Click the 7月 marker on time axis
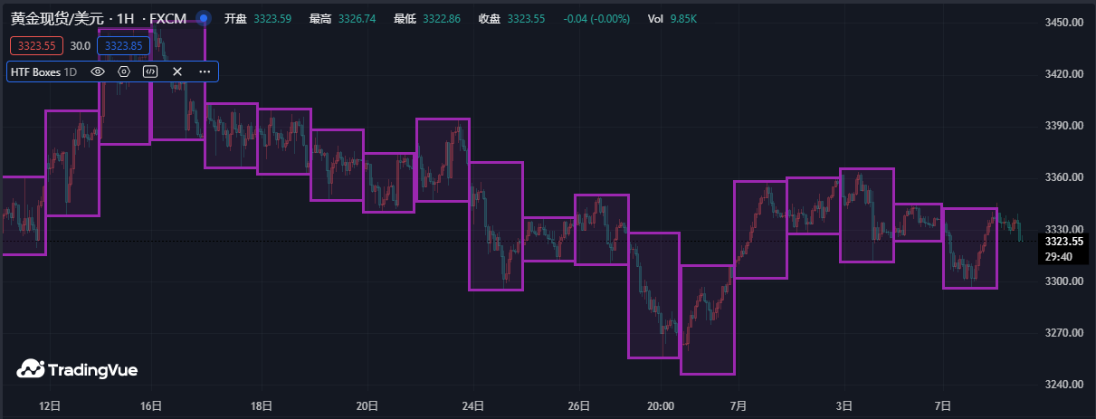This screenshot has width=1096, height=419. pyautogui.click(x=738, y=405)
